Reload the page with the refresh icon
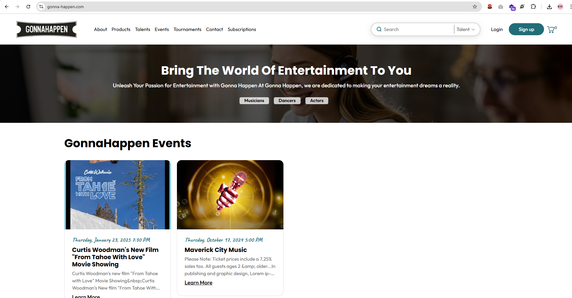The height and width of the screenshot is (298, 572). (28, 7)
